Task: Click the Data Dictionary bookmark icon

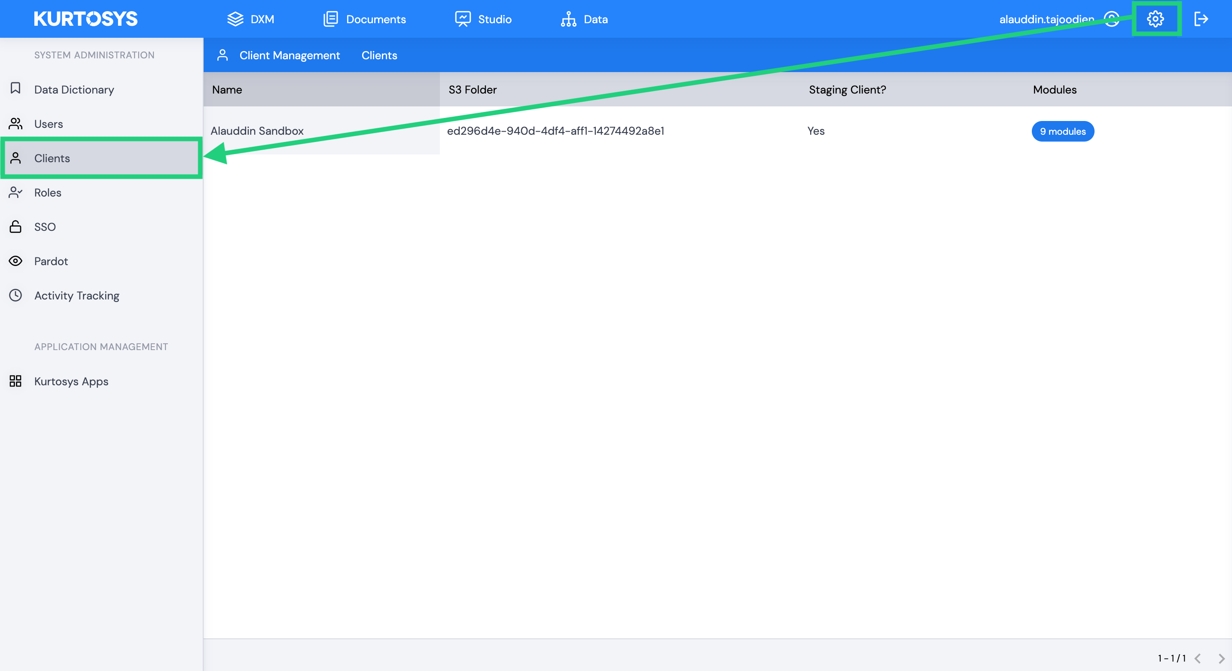Action: pos(15,88)
